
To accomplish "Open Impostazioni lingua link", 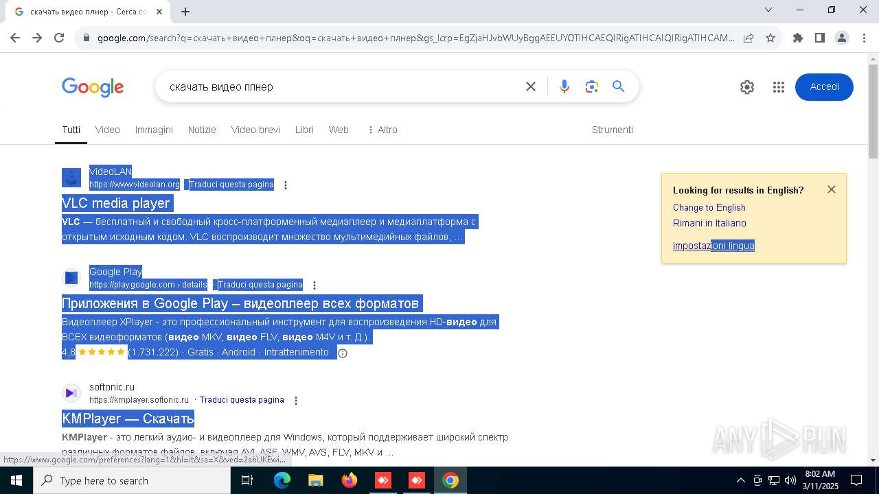I will (714, 246).
